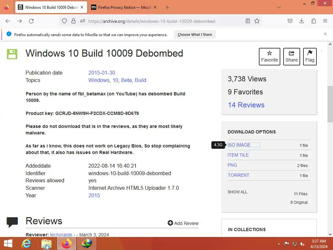Switch to the Firefox Privacy Notice tab
The image size is (333, 250).
(125, 7)
